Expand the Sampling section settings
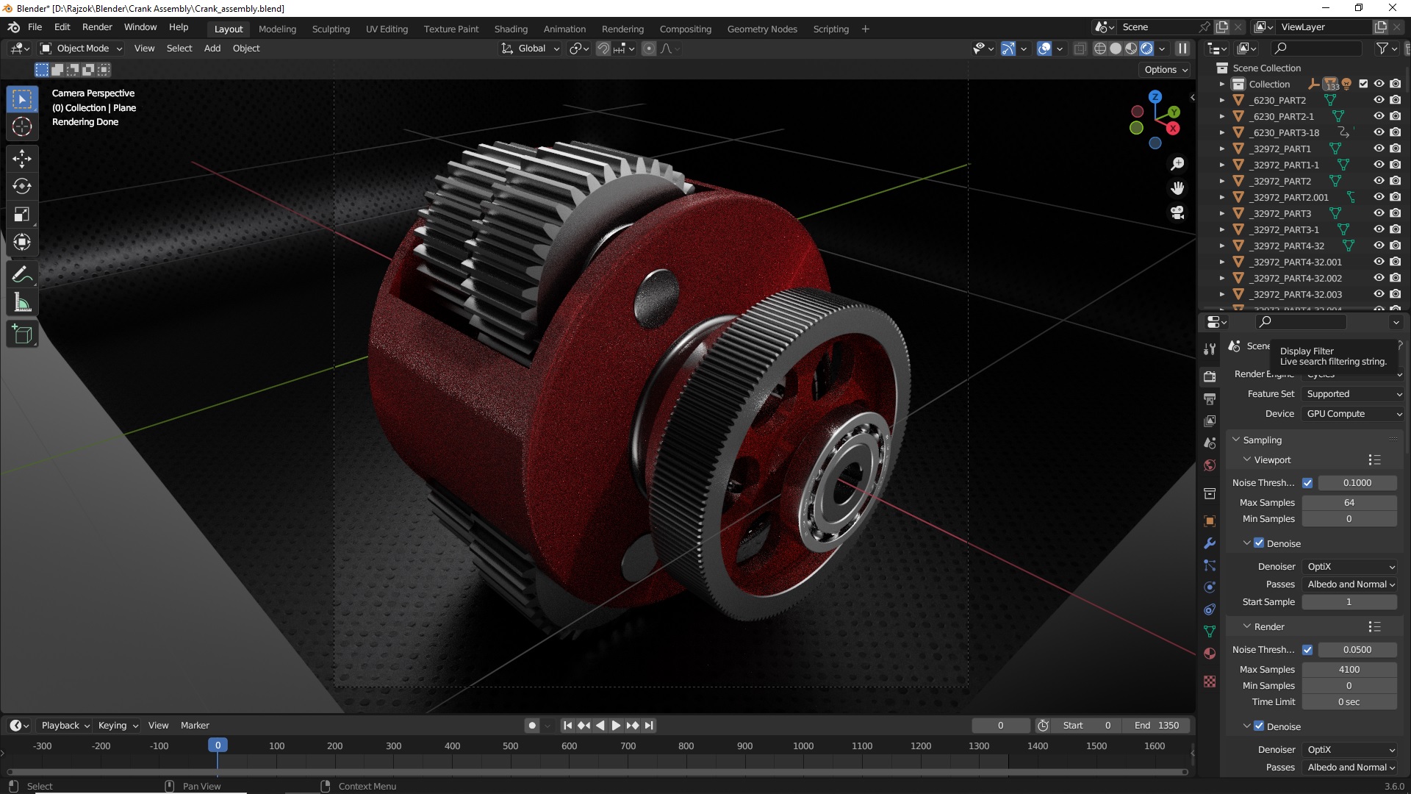Viewport: 1411px width, 794px height. pos(1263,439)
